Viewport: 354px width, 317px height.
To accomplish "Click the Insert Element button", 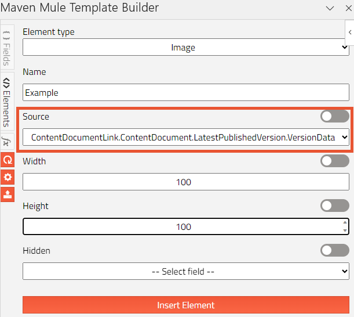I will [x=186, y=305].
